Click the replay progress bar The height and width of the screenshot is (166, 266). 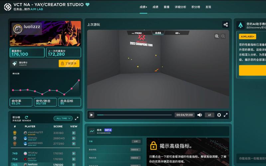pyautogui.click(x=134, y=115)
